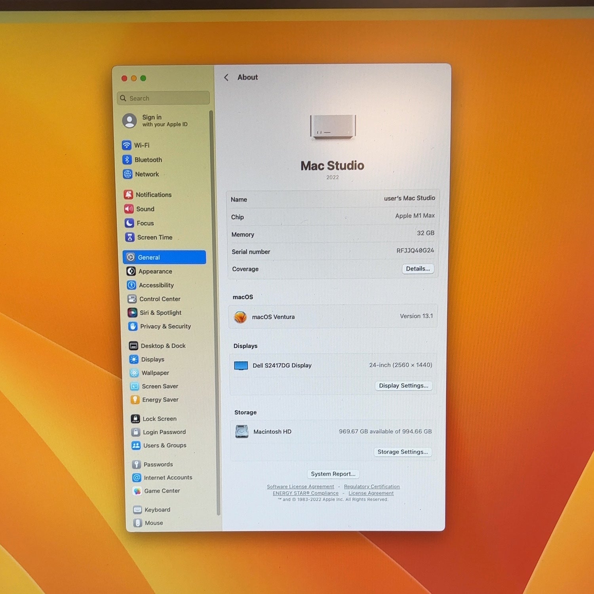Open the Lock Screen icon
This screenshot has width=594, height=594.
pos(135,419)
